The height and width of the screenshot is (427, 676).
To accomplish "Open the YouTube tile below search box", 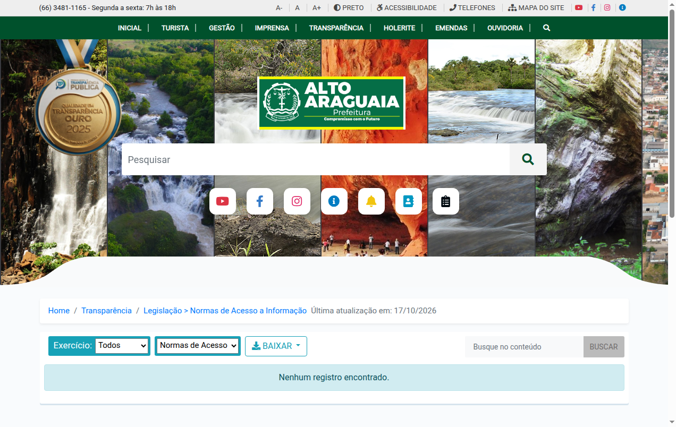I will click(x=223, y=201).
